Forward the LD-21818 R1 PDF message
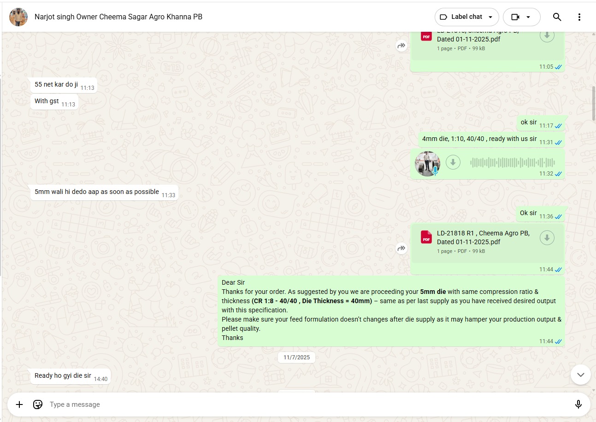This screenshot has width=596, height=422. point(401,248)
